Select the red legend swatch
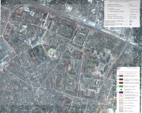Screen dimensions: 142x113 pos(121,83)
